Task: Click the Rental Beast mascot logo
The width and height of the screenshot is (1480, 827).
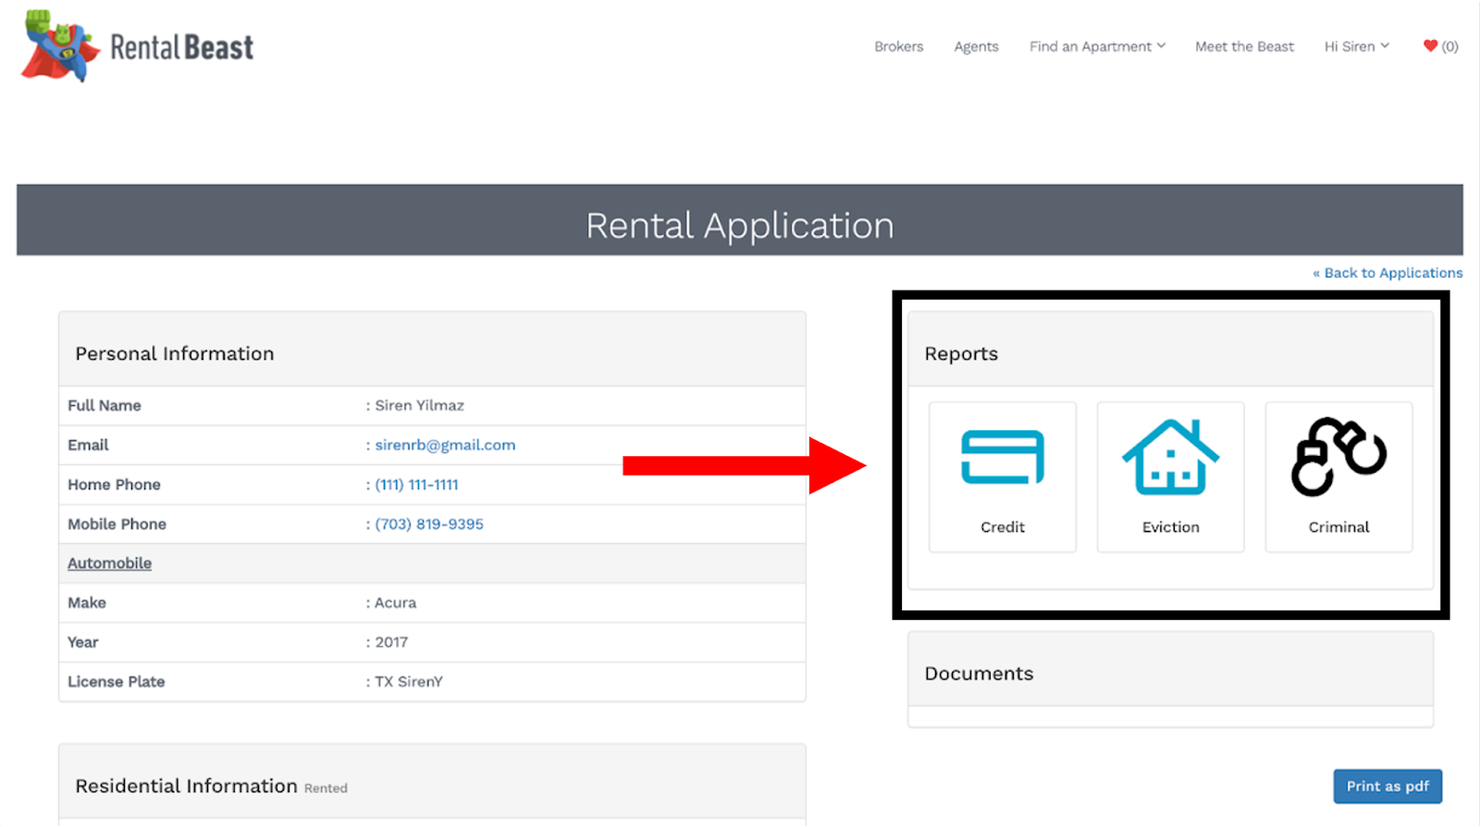Action: tap(59, 46)
